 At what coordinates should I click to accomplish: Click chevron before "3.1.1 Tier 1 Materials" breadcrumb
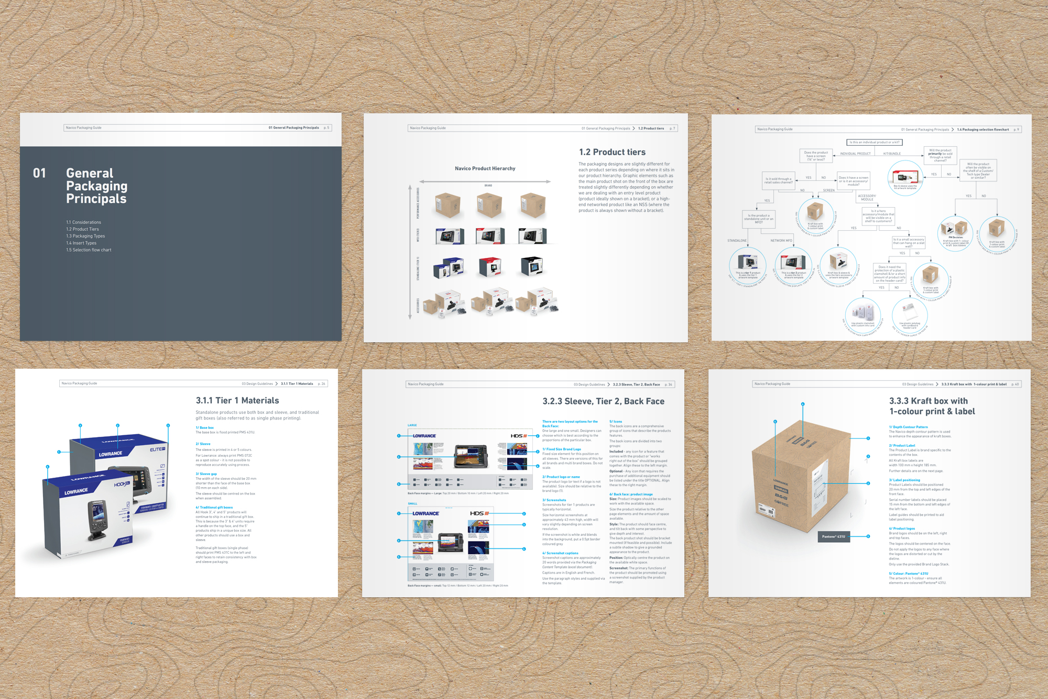click(277, 384)
